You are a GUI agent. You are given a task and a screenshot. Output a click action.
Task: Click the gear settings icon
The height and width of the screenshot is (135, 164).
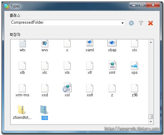pyautogui.click(x=131, y=23)
